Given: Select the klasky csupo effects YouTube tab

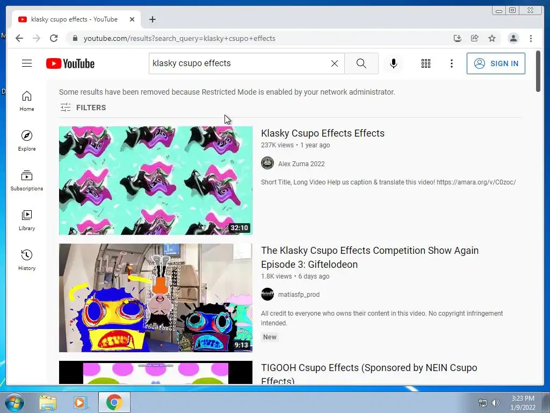Looking at the screenshot, I should 74,19.
